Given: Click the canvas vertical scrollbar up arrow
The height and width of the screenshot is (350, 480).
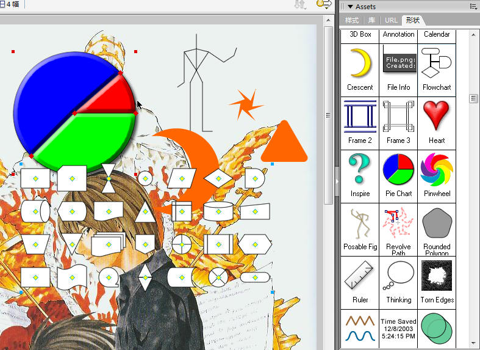Looking at the screenshot, I should click(328, 21).
